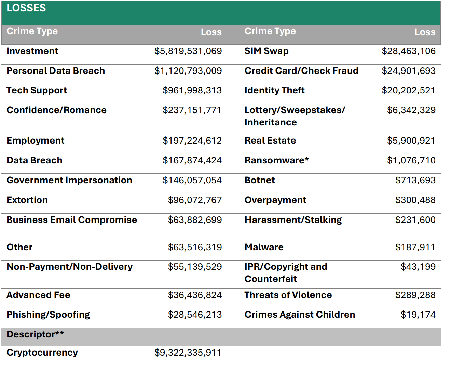Select the Botnet row label
The image size is (451, 372).
[x=260, y=180]
